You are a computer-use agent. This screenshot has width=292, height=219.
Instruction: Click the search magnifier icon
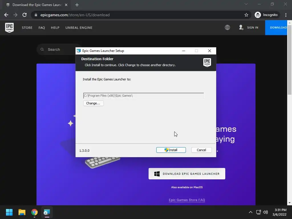click(42, 49)
